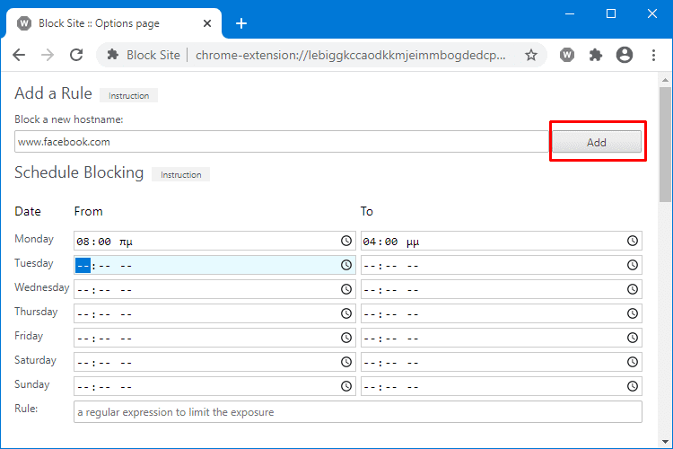
Task: Open Tuesday To time picker clock icon
Action: point(633,265)
